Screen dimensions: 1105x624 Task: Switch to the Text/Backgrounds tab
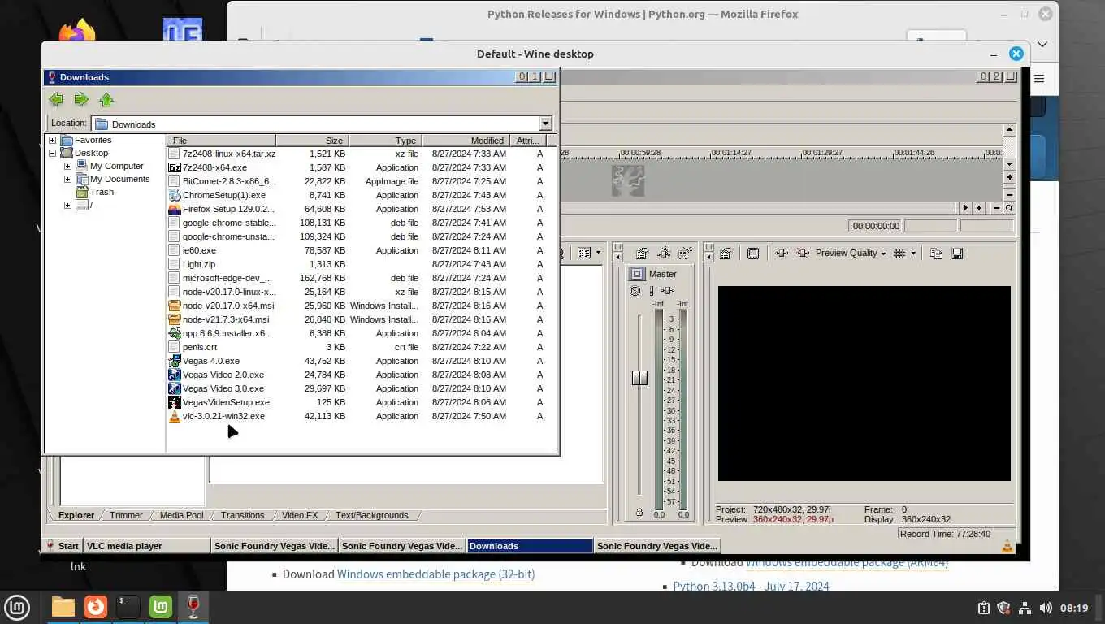371,515
